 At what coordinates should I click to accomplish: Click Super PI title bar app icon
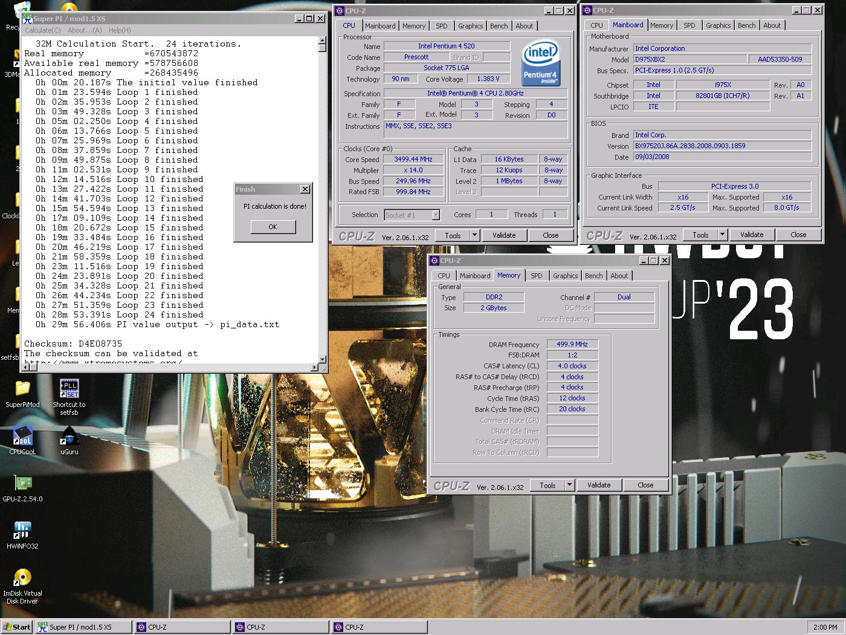point(27,19)
